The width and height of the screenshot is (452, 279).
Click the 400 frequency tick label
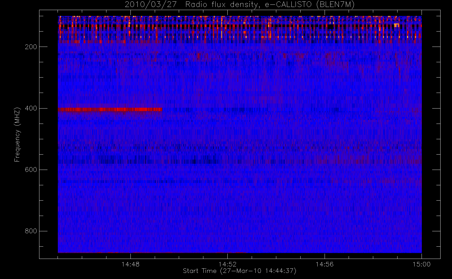click(31, 108)
